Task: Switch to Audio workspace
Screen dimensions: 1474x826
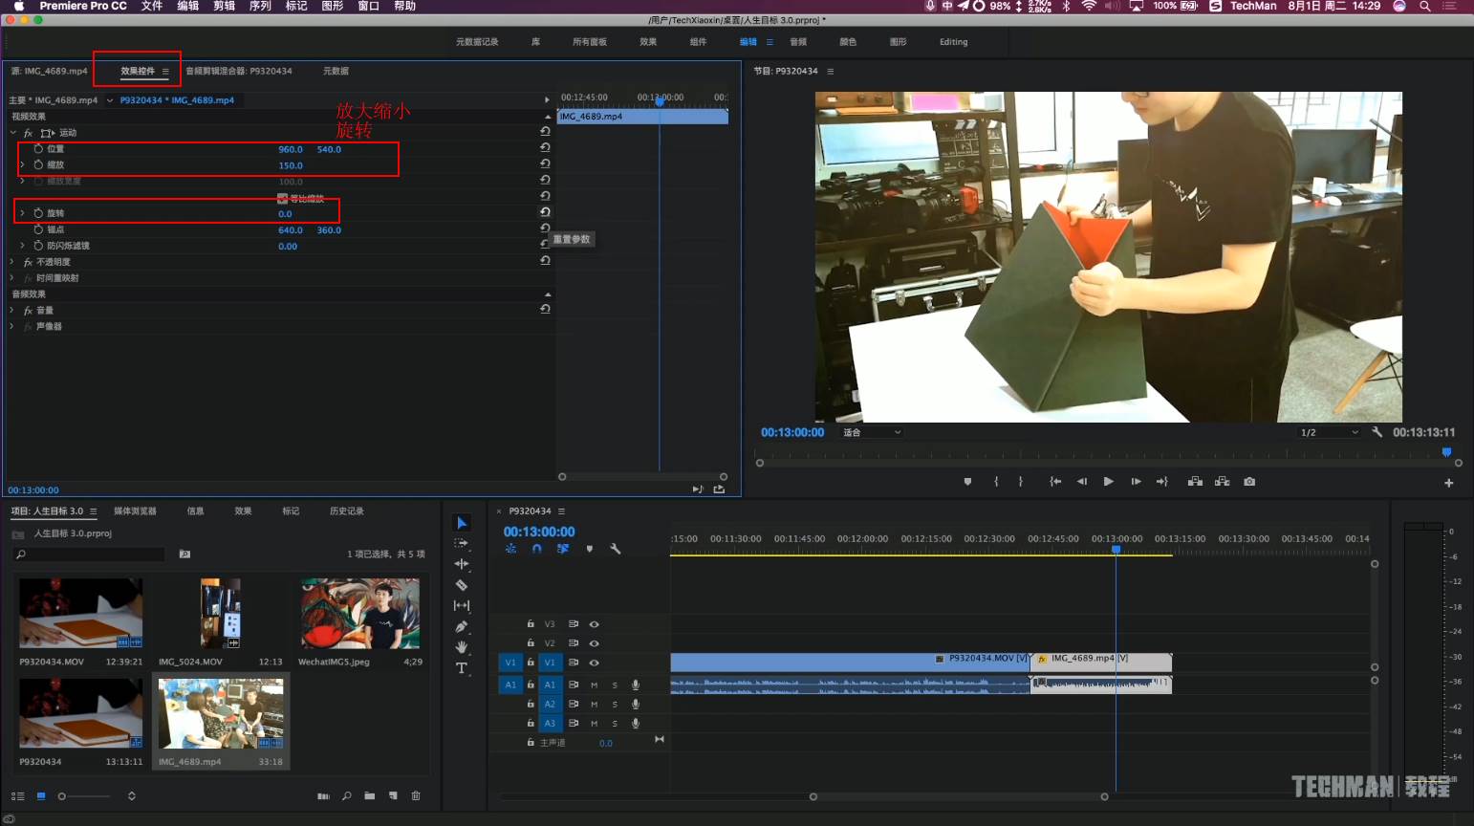Action: point(798,42)
